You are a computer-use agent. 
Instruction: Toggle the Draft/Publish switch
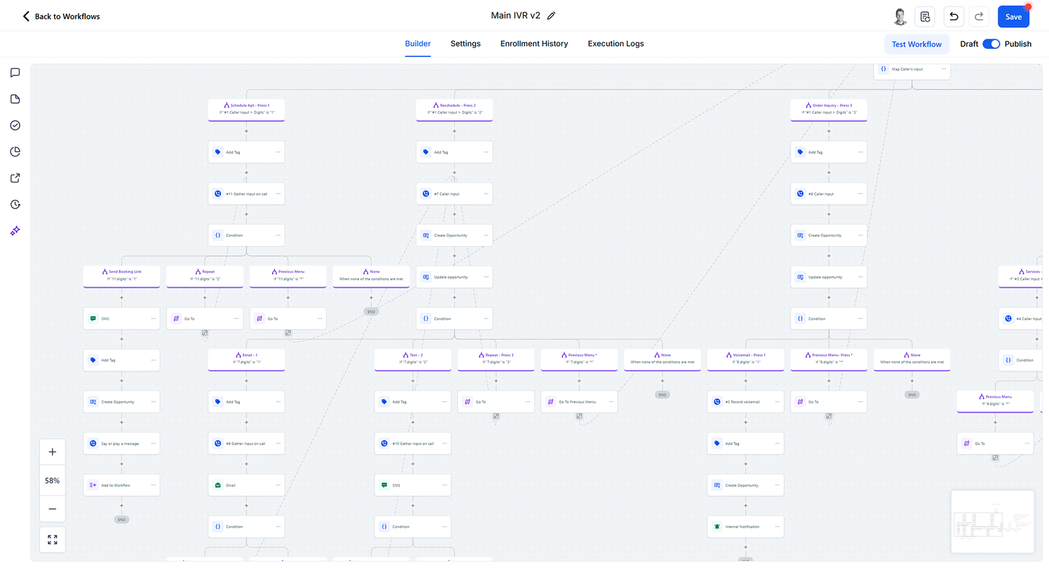click(x=991, y=44)
